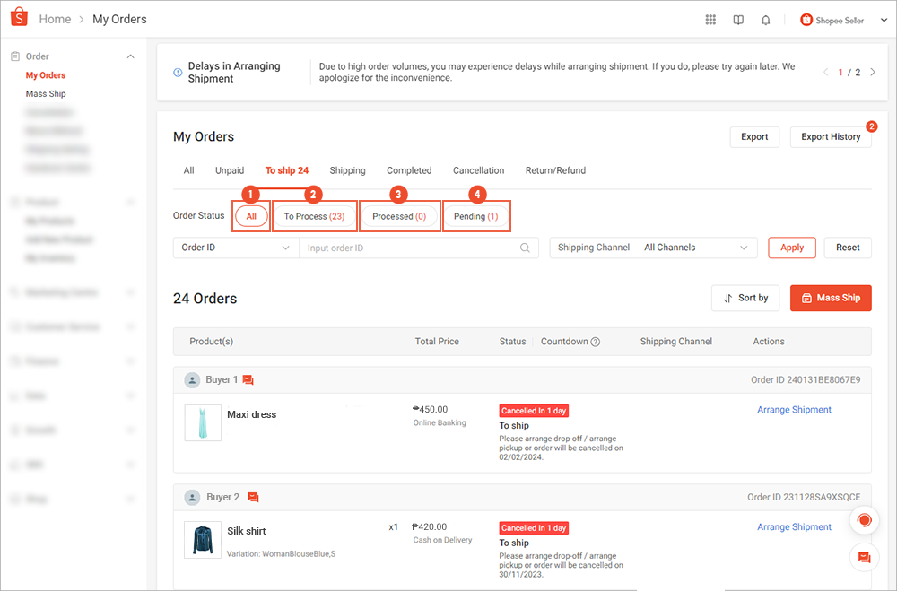Viewport: 897px width, 591px height.
Task: Click the Shopee Seller logo in top left
Action: [x=19, y=18]
